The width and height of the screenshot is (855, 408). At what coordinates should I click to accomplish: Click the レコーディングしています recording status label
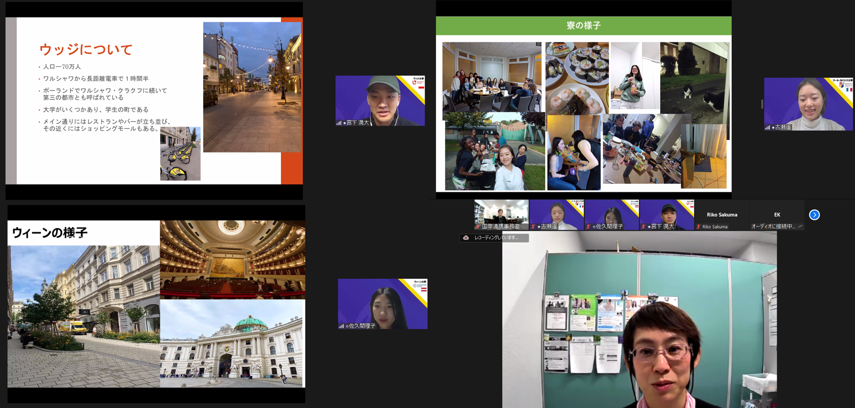496,238
